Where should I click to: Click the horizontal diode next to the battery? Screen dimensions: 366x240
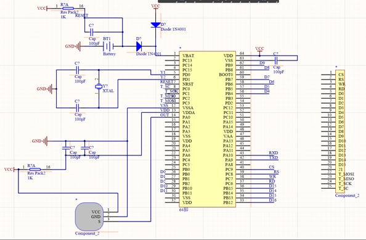tap(139, 46)
